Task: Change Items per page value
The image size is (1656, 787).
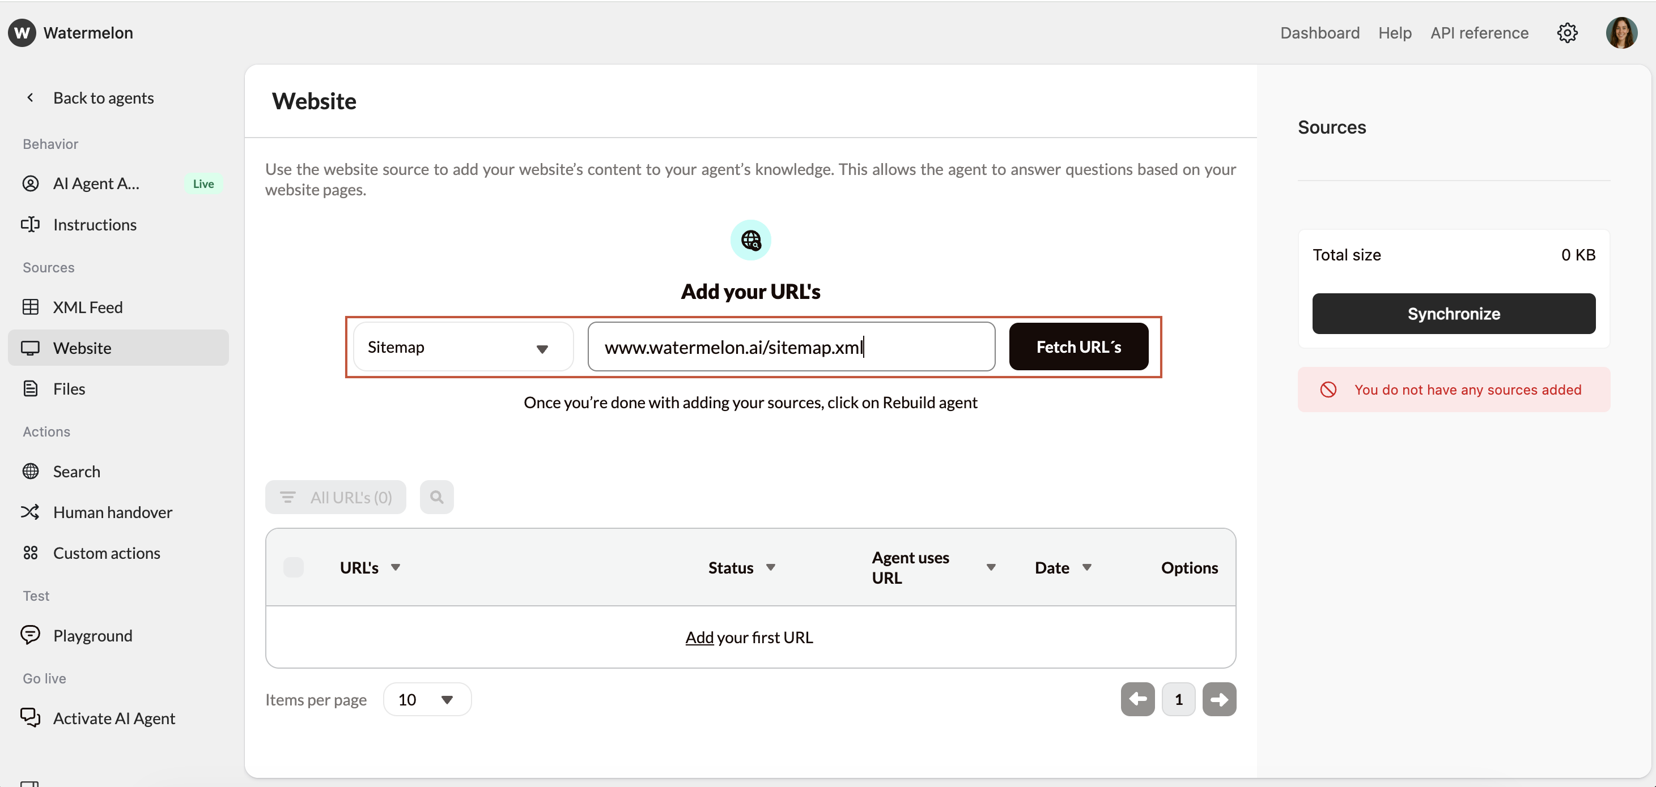Action: (426, 699)
